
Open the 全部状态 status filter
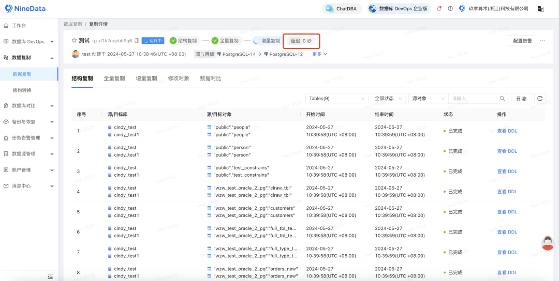pyautogui.click(x=388, y=99)
